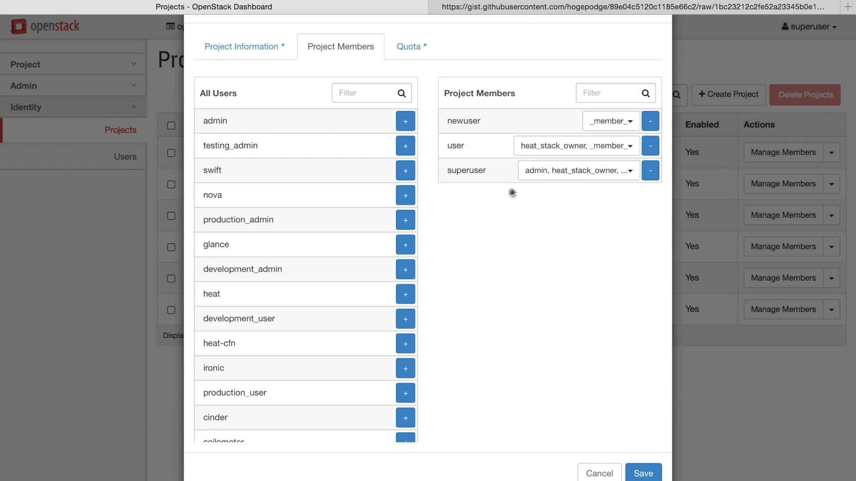Click the Save button
The width and height of the screenshot is (856, 481).
[x=643, y=473]
